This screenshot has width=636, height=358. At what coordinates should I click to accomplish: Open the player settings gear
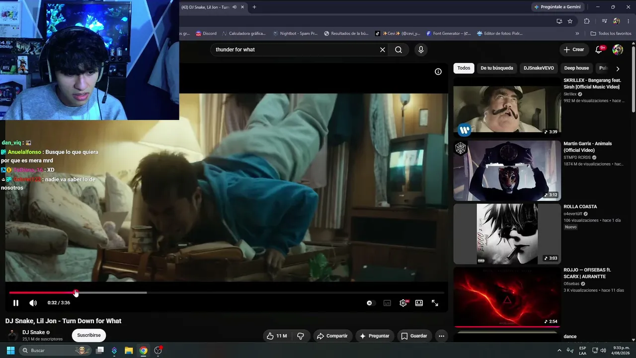[403, 303]
